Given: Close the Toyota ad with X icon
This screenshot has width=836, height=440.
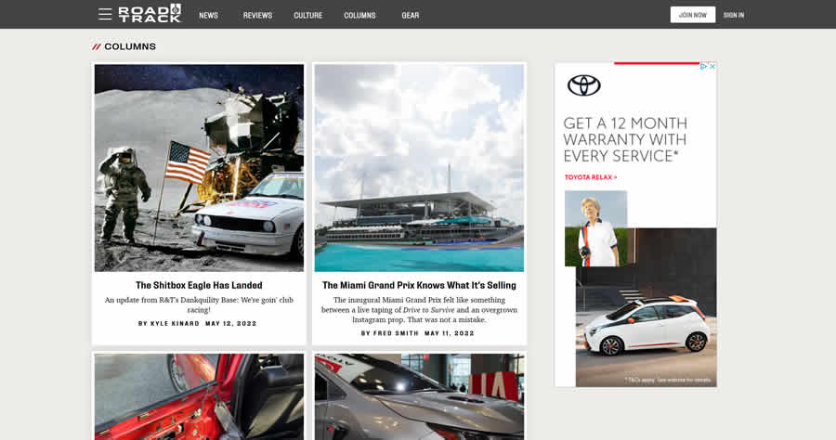Looking at the screenshot, I should point(712,67).
